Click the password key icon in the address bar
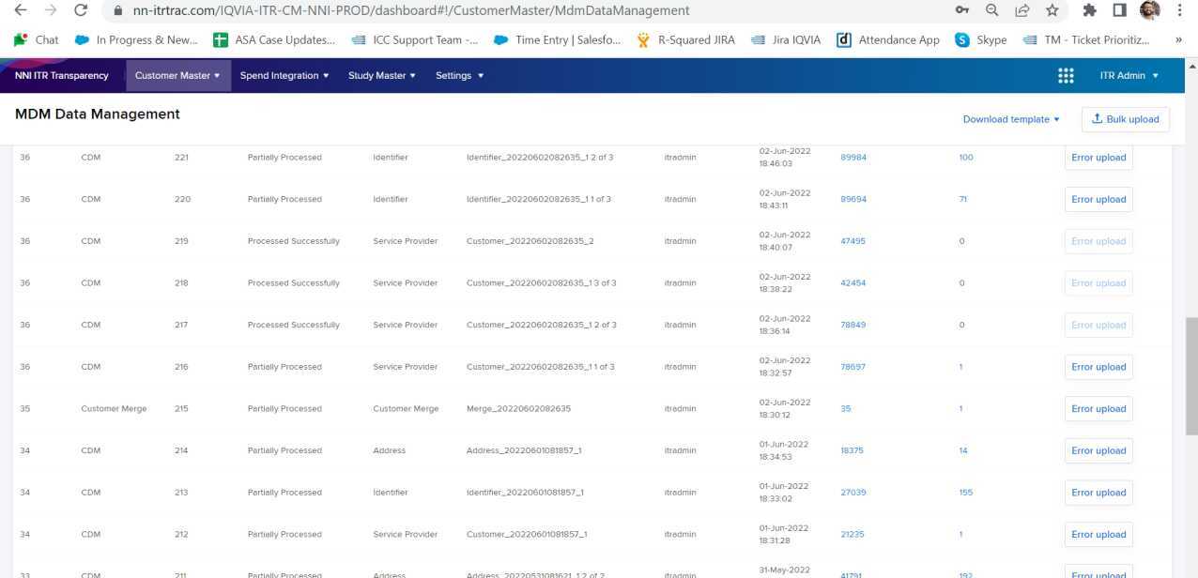The width and height of the screenshot is (1198, 578). [961, 11]
